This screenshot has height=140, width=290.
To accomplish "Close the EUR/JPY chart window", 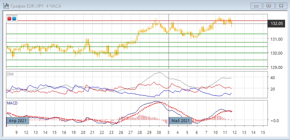I will [x=280, y=6].
